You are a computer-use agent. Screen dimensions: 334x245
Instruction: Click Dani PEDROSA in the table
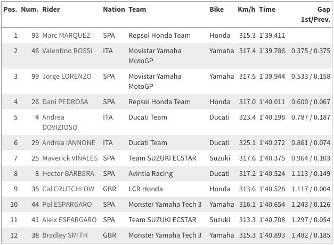coord(66,102)
